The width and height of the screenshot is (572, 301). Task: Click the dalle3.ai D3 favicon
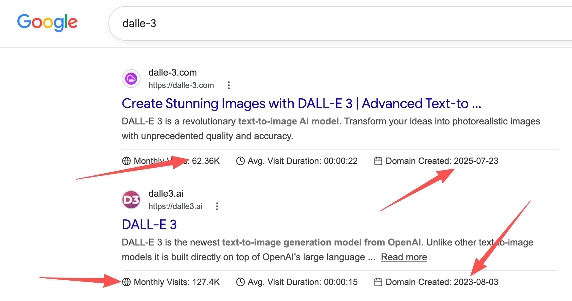(131, 200)
